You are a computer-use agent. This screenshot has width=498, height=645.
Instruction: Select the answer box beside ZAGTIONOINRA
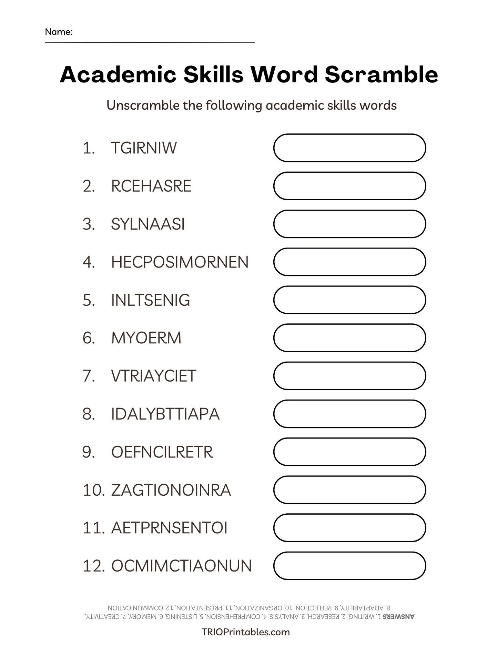[x=349, y=490]
